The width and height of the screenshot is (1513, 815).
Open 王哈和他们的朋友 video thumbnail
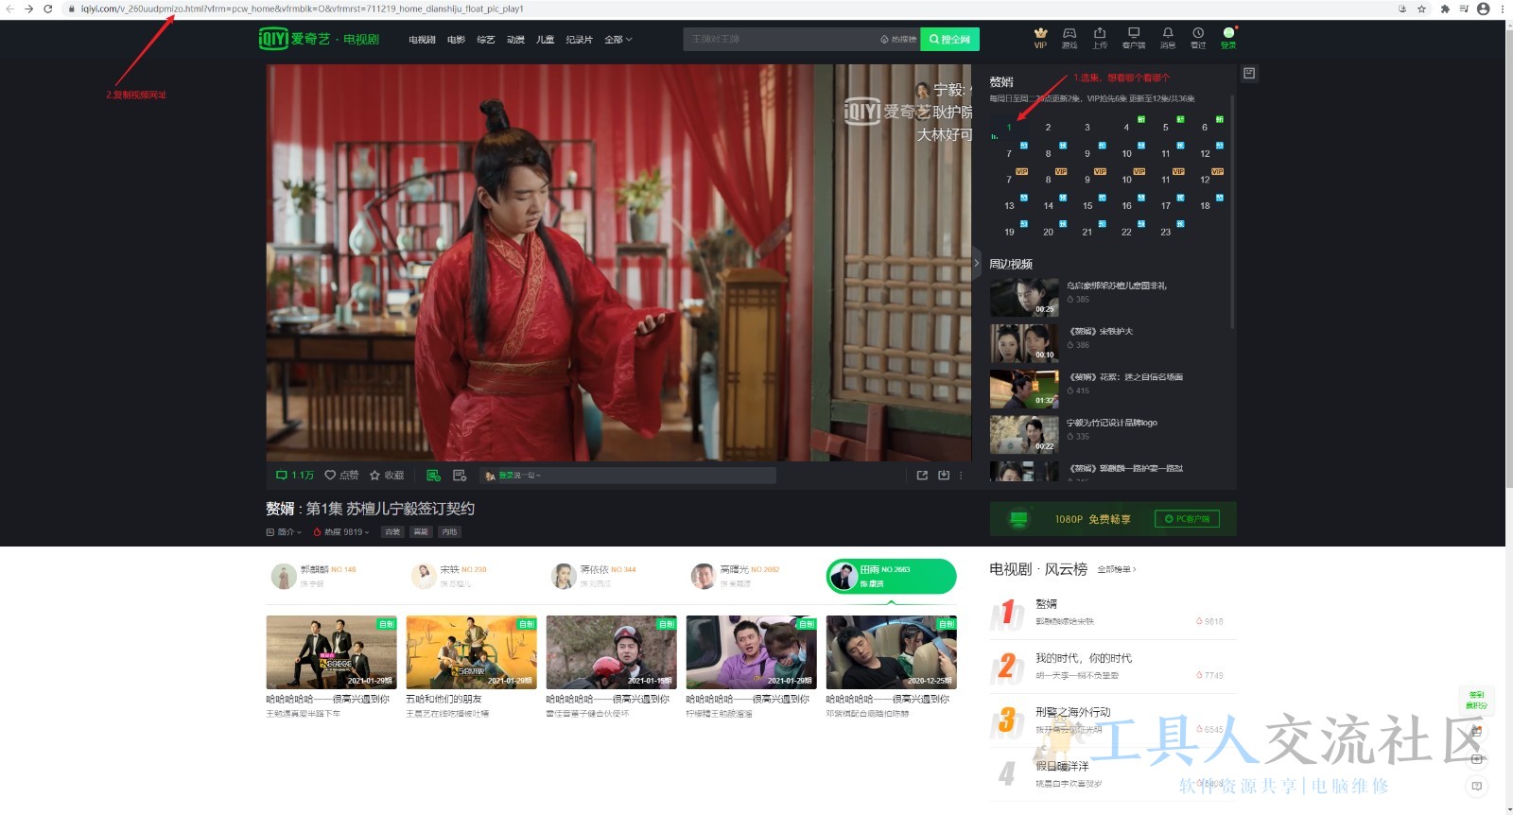[471, 652]
